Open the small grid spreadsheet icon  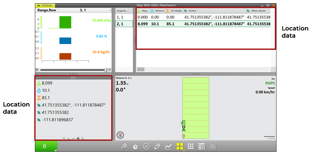point(213,147)
